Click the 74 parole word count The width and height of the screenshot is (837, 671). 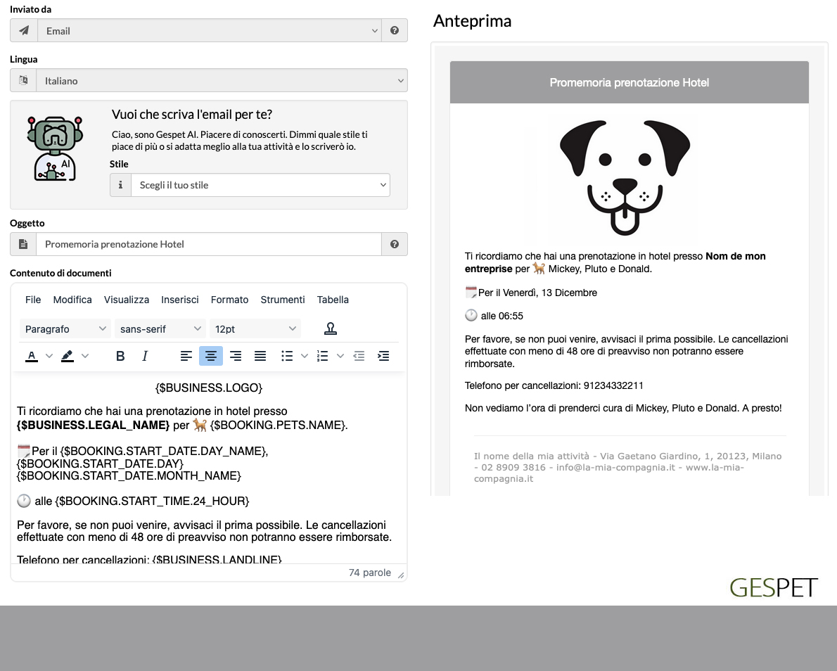coord(370,573)
